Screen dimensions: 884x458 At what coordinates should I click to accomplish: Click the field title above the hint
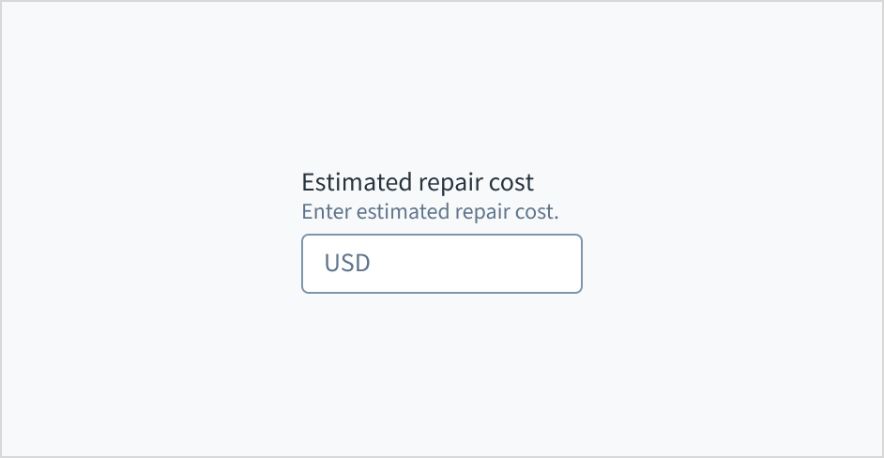coord(418,182)
